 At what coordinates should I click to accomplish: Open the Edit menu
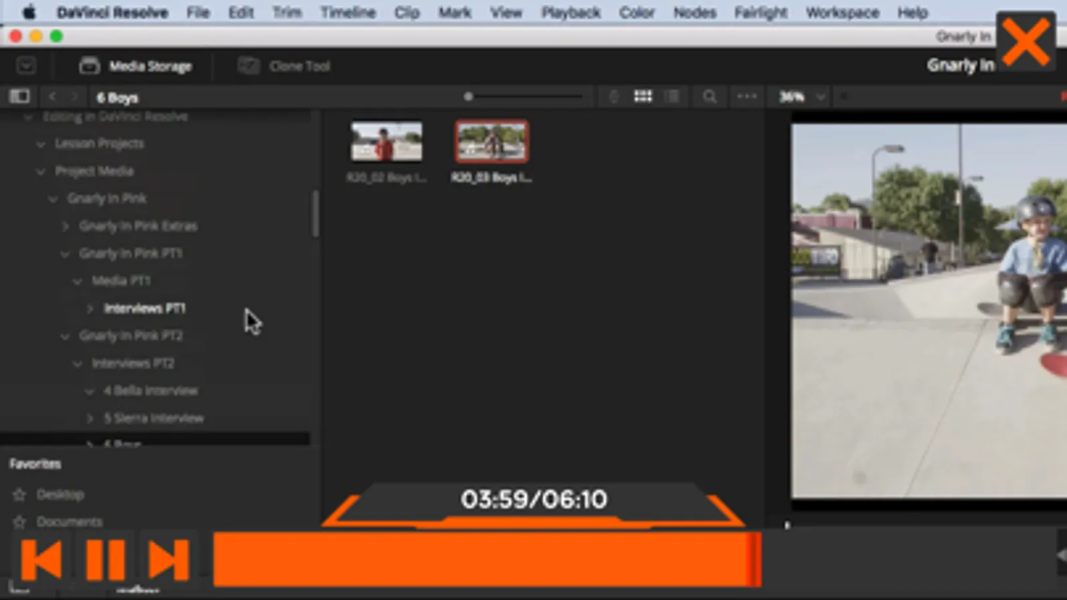pyautogui.click(x=241, y=12)
